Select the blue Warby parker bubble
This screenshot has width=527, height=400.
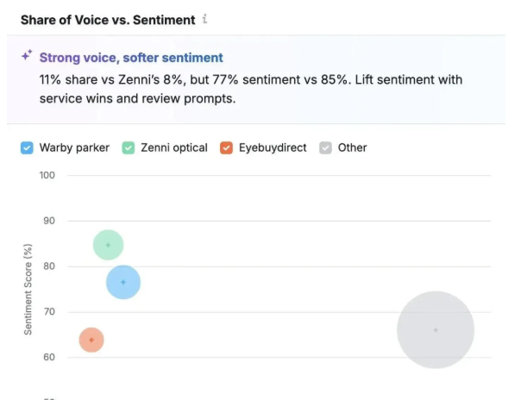click(x=123, y=282)
